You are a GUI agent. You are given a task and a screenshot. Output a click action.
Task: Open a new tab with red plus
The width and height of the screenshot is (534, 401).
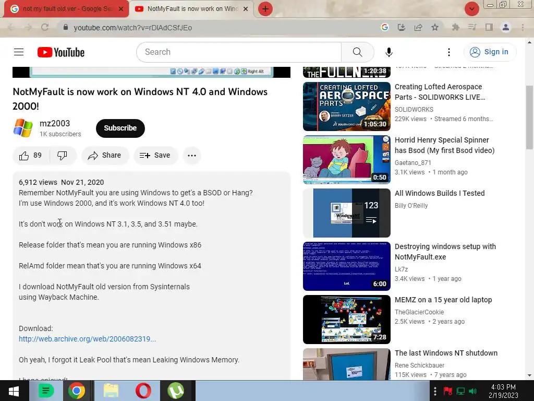coord(265,9)
